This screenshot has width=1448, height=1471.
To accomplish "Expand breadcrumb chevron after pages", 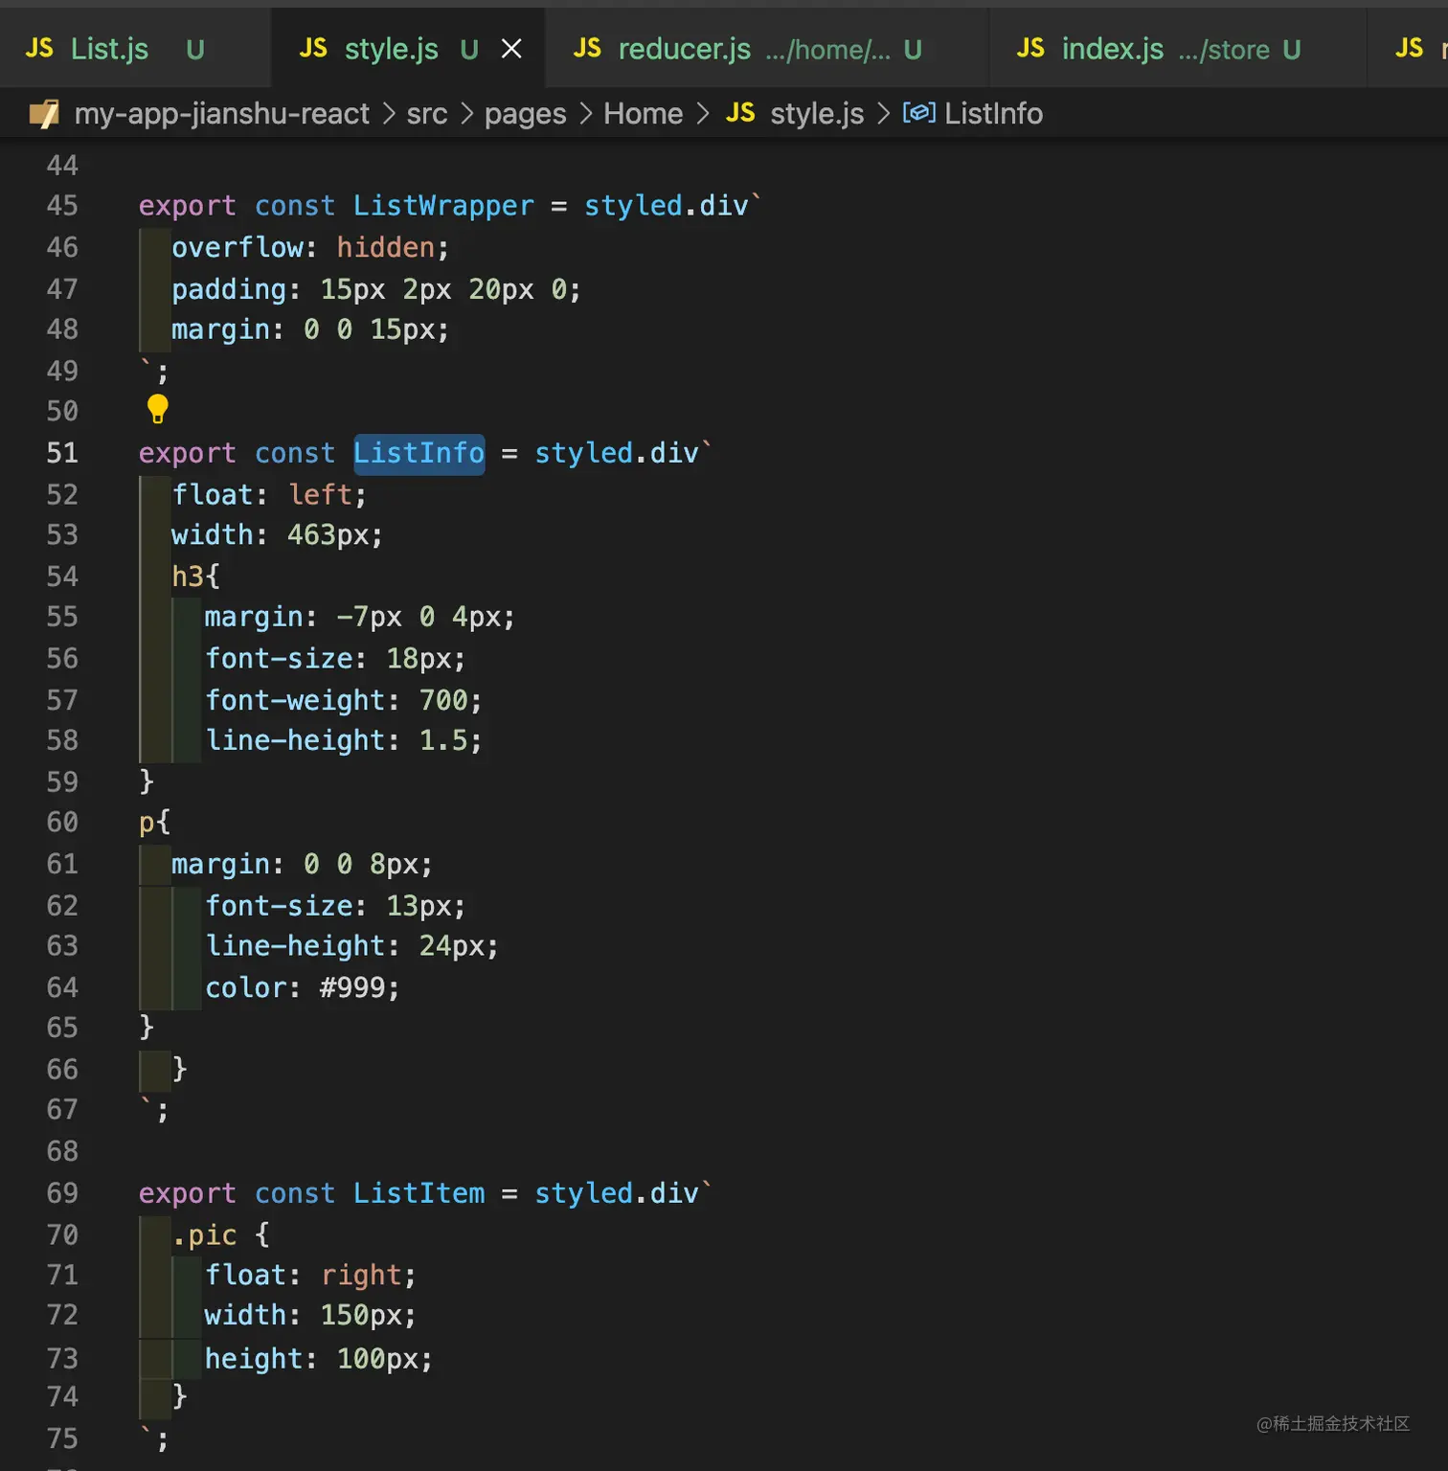I will 585,113.
